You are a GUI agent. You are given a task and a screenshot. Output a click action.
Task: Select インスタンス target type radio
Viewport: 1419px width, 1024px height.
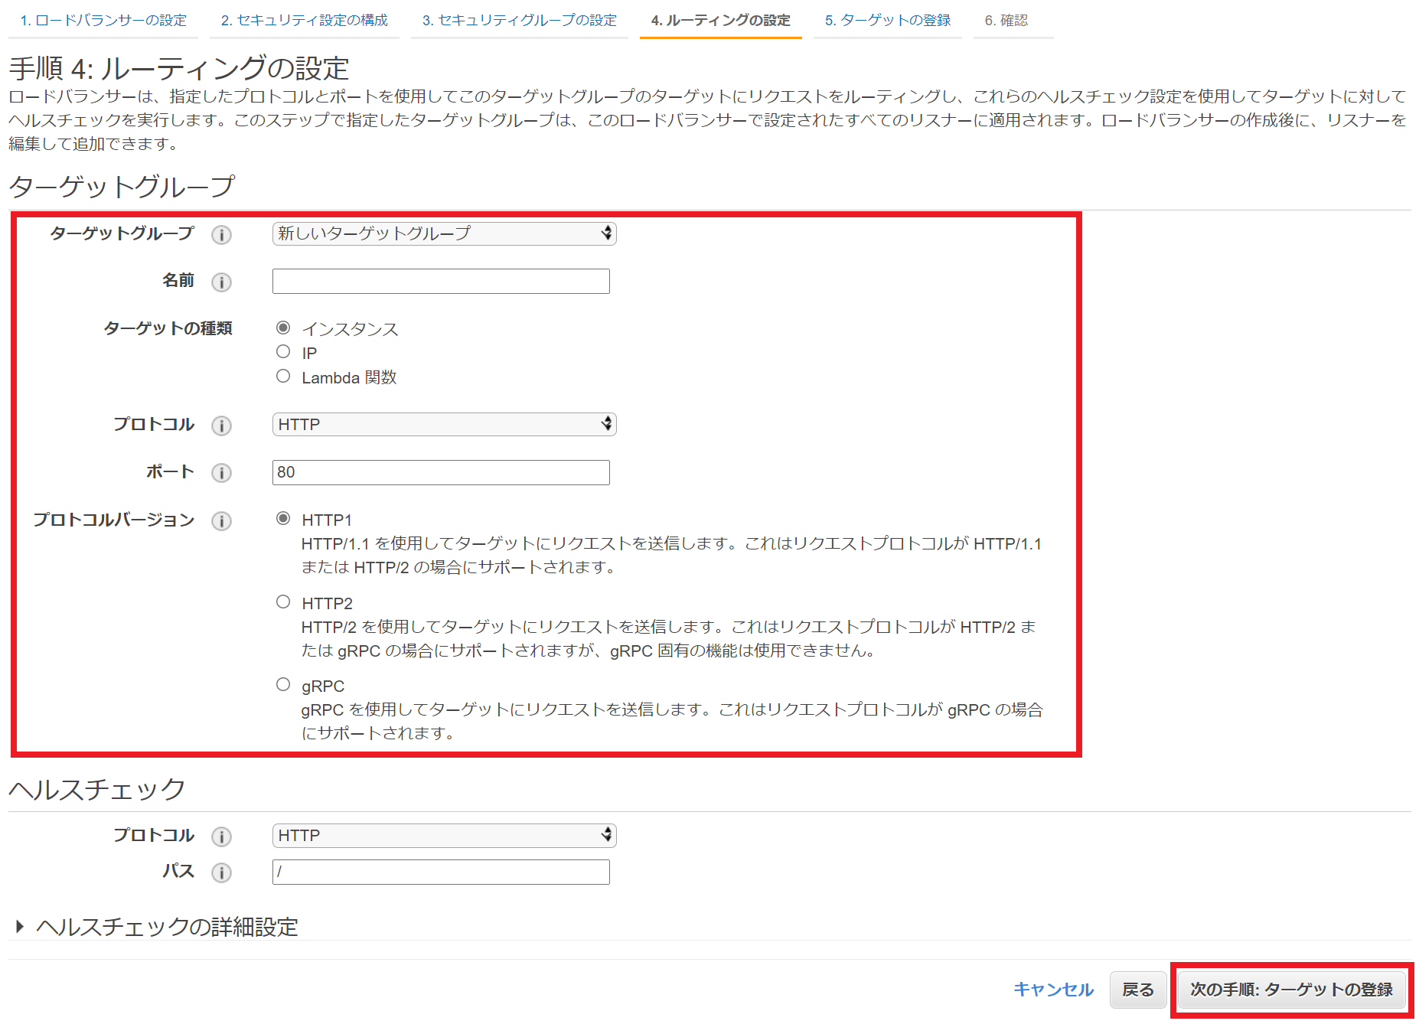click(283, 328)
